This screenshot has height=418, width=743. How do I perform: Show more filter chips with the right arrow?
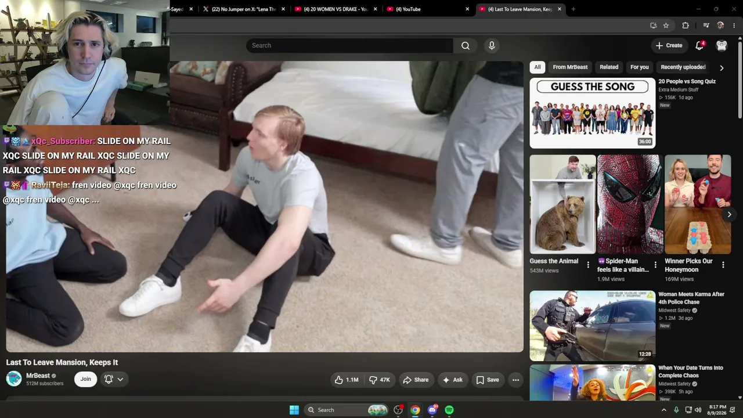coord(722,67)
